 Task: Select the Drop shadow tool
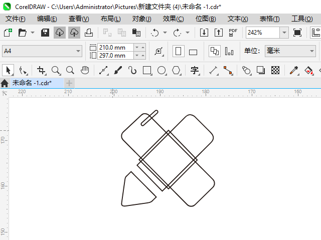pos(261,70)
